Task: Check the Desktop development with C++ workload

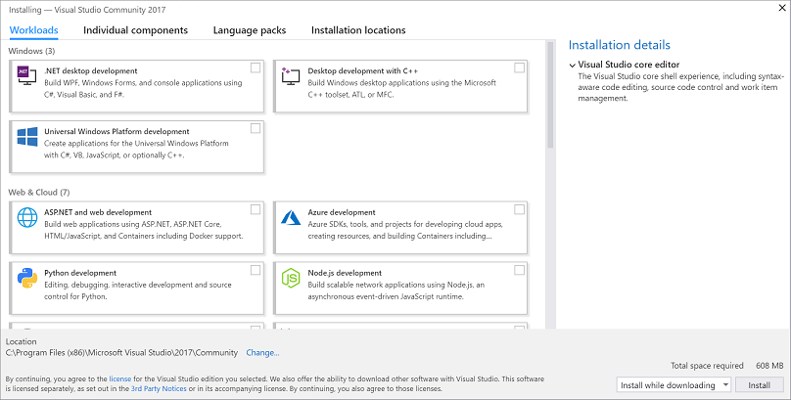Action: (x=519, y=67)
